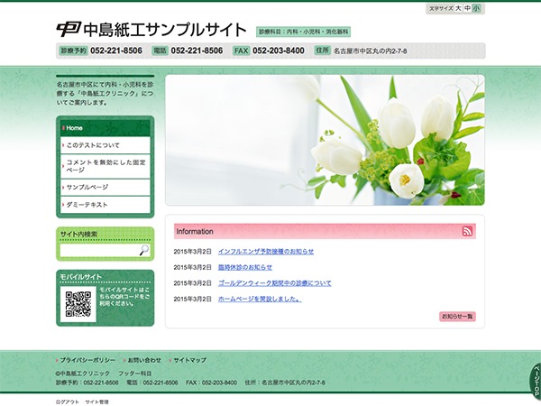Click the ログアウト link at bottom
Image resolution: width=541 pixels, height=406 pixels.
point(68,401)
